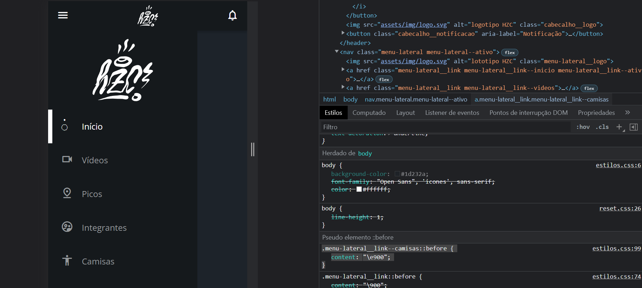Click the Vídeos camera icon
This screenshot has width=642, height=288.
click(x=67, y=159)
